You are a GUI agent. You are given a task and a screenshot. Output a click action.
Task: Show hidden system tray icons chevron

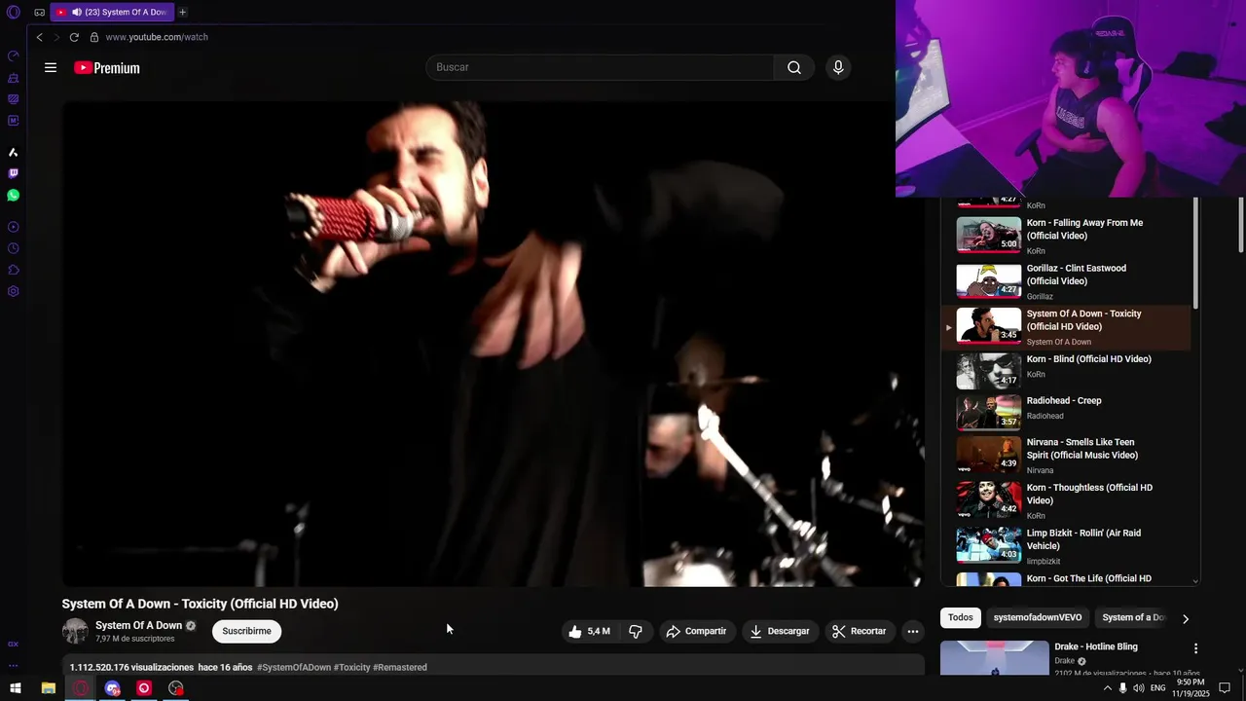click(1107, 688)
